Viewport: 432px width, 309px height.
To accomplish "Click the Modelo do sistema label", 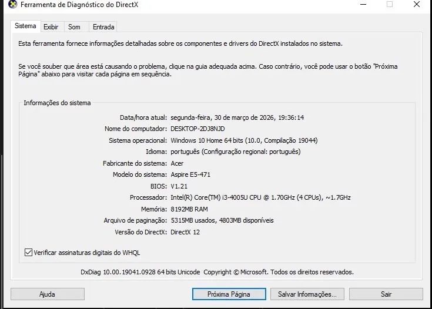I will [140, 174].
